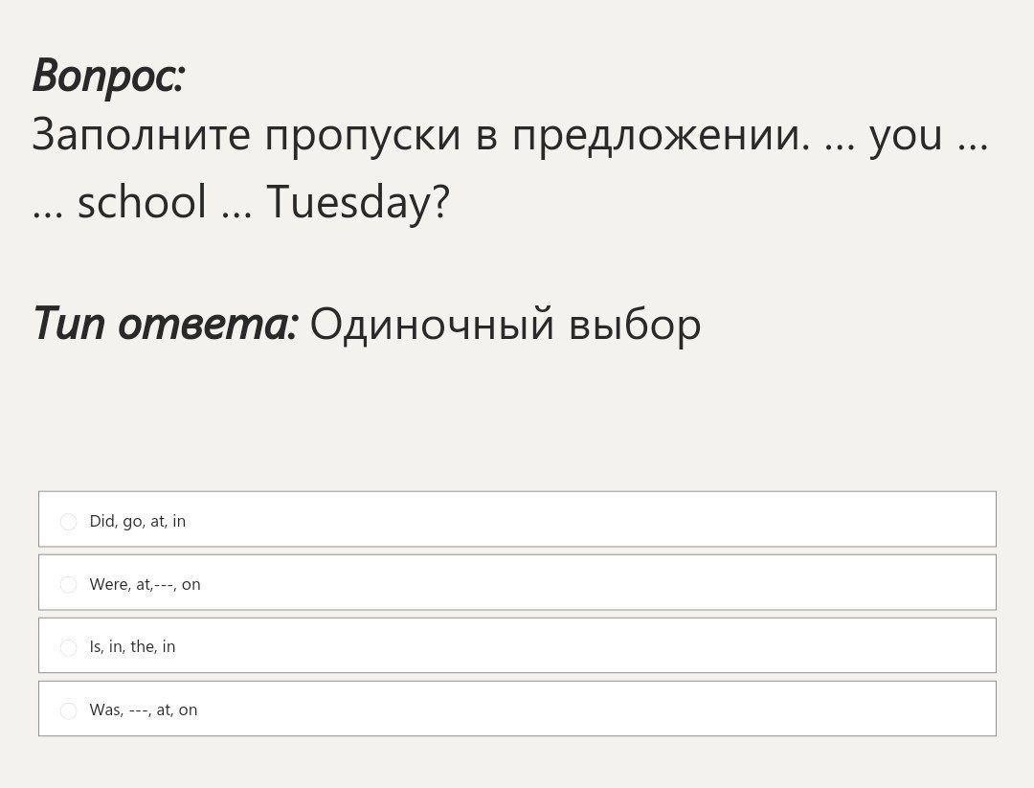Select the radio button for 'Were, at,---, on'
Viewport: 1034px width, 788px height.
(x=68, y=585)
